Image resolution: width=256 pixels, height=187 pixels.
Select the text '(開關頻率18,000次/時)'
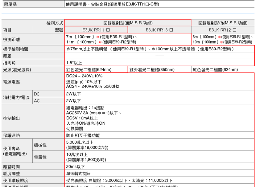click(x=87, y=148)
